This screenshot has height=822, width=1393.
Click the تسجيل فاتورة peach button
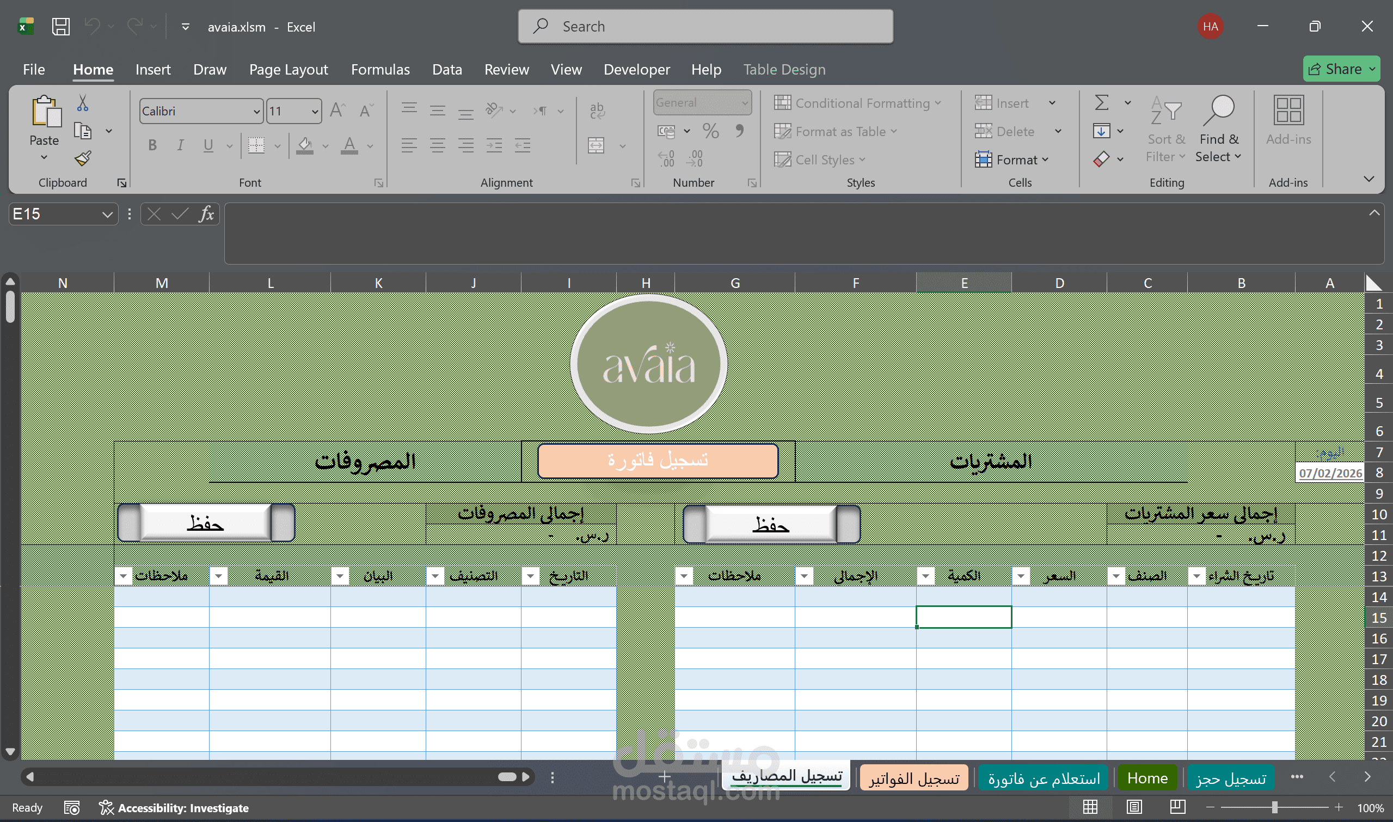(658, 461)
